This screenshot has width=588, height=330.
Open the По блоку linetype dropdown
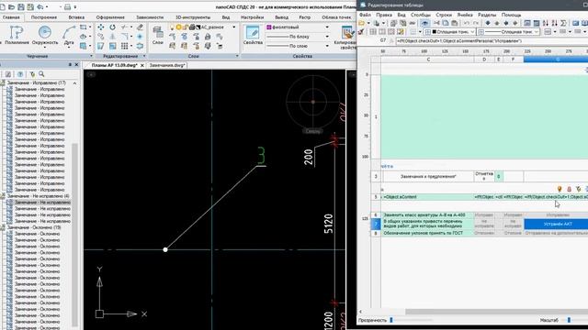[327, 37]
